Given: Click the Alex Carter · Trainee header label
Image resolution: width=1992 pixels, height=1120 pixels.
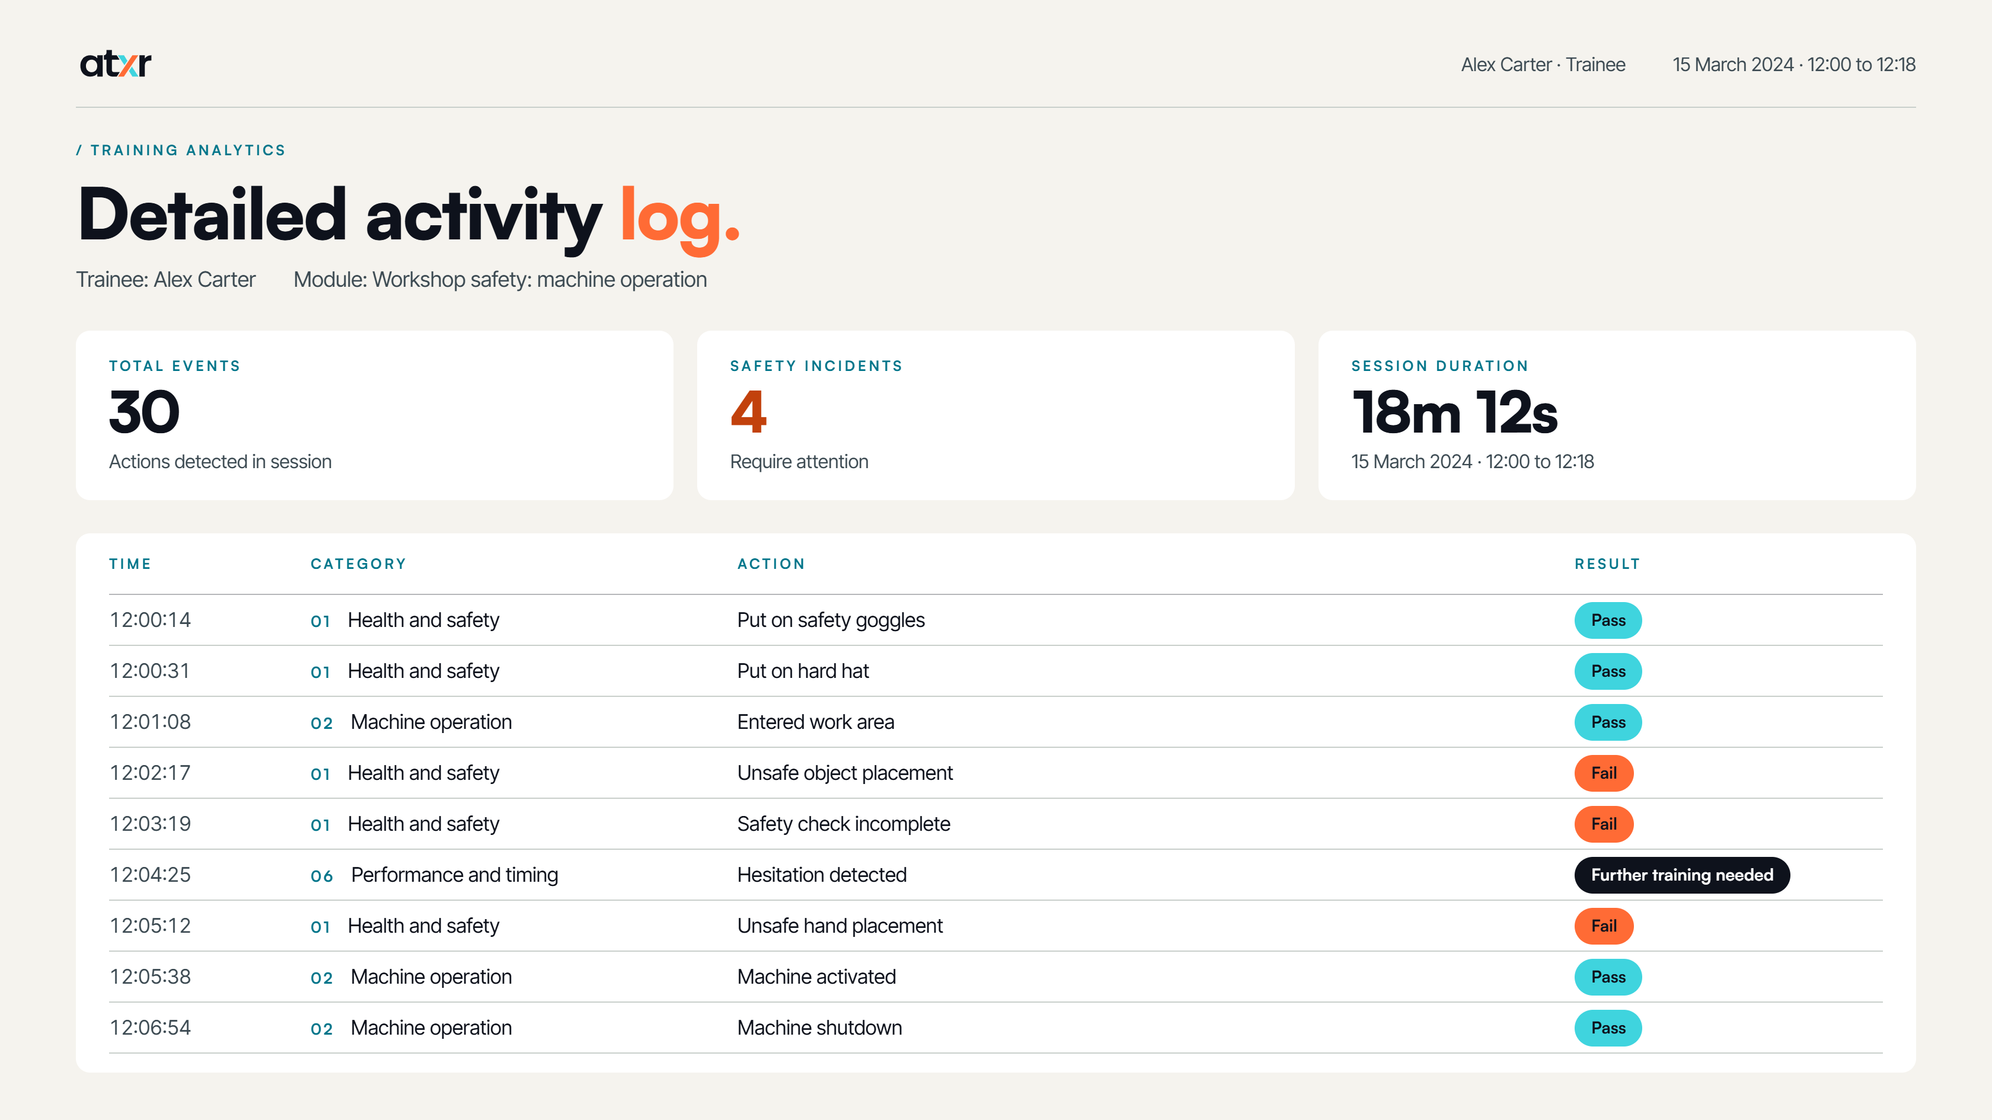Looking at the screenshot, I should click(x=1543, y=65).
